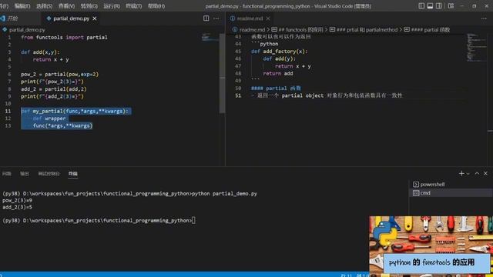Open the 终端(T) menu
493x277 pixels.
pyautogui.click(x=133, y=6)
